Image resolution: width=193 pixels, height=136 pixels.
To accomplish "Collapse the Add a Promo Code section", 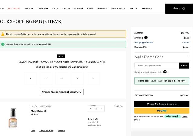I will [188, 57].
